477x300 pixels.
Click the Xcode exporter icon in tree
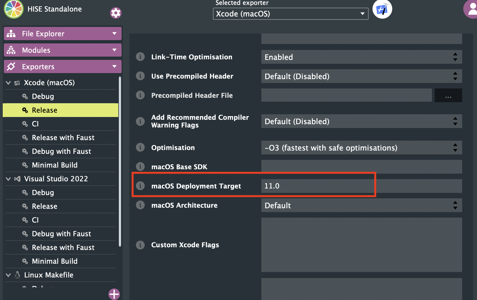17,83
